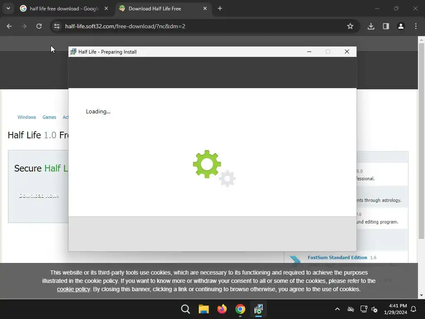Click the OneDrive cloud tray icon
Image resolution: width=425 pixels, height=319 pixels.
point(351,309)
